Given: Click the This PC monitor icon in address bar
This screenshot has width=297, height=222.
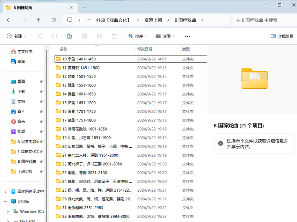Looking at the screenshot, I should pos(70,20).
